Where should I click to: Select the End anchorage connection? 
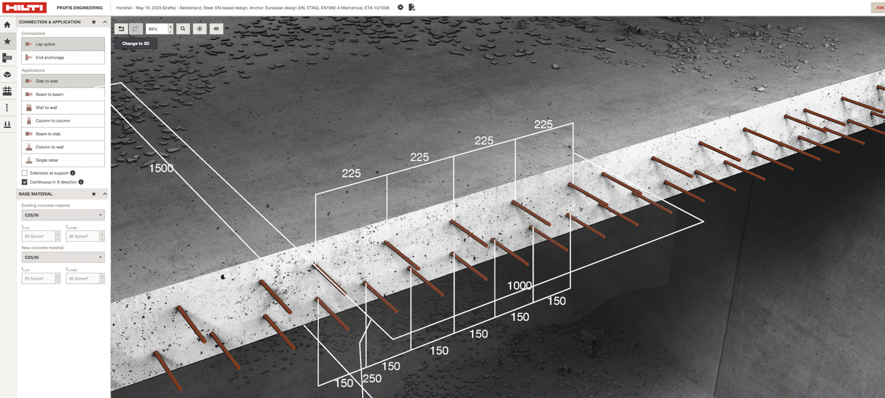(x=63, y=57)
